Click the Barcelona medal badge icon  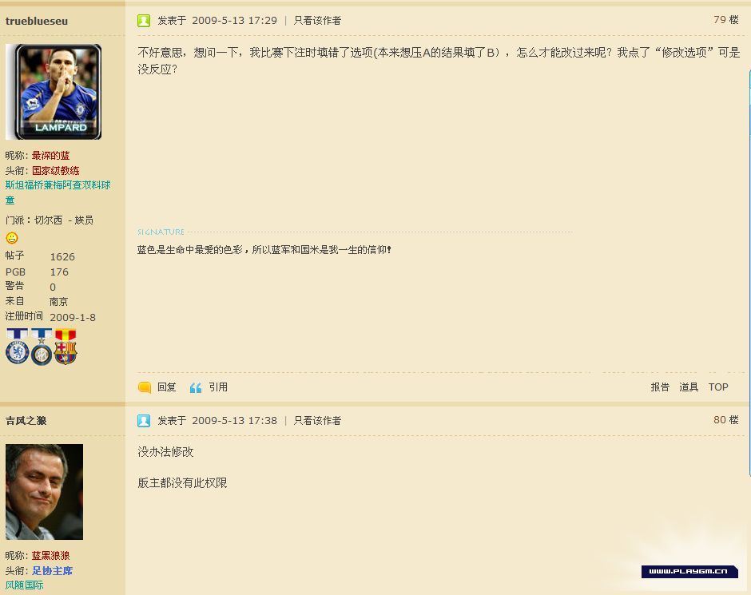click(66, 347)
